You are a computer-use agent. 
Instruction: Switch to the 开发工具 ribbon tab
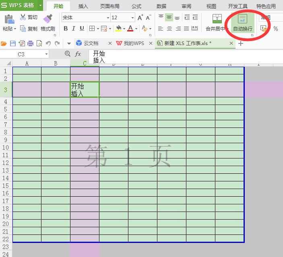tap(238, 6)
